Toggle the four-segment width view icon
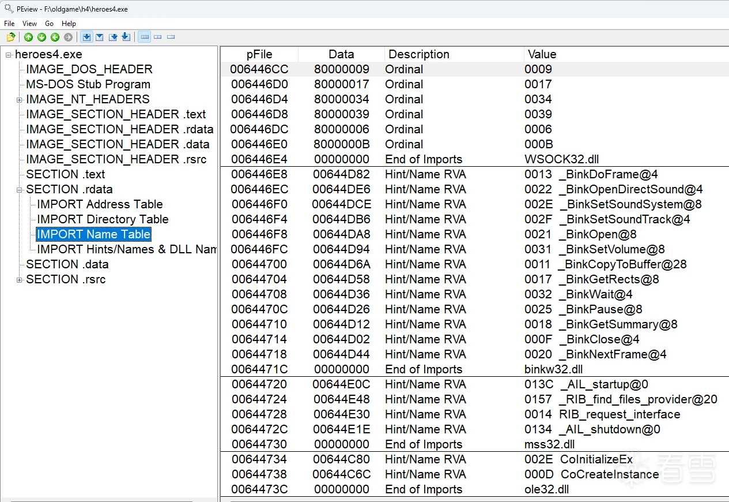The height and width of the screenshot is (502, 729). pyautogui.click(x=145, y=38)
